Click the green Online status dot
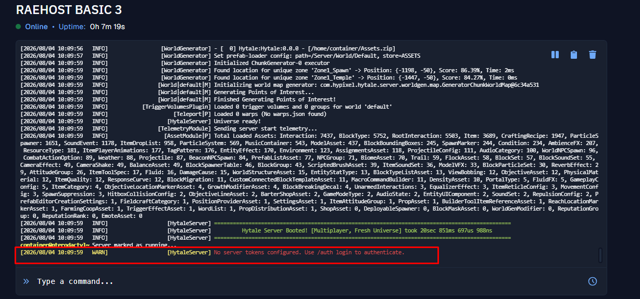The image size is (640, 299). pyautogui.click(x=18, y=26)
